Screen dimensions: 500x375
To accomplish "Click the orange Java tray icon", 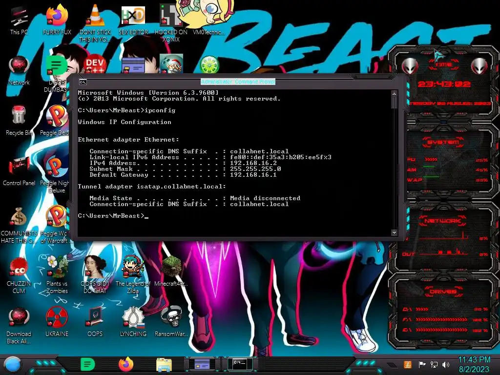I will click(408, 364).
